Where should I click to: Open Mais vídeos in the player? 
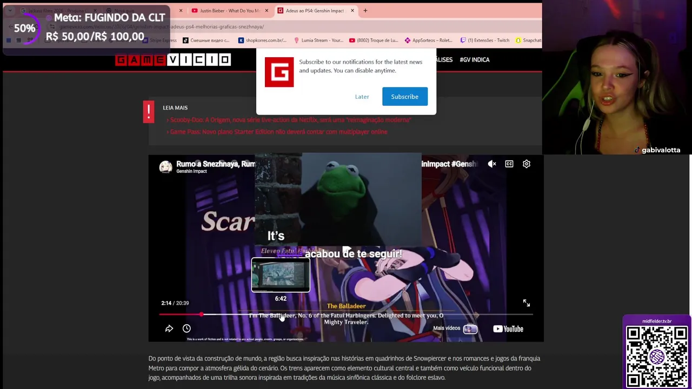click(x=455, y=328)
